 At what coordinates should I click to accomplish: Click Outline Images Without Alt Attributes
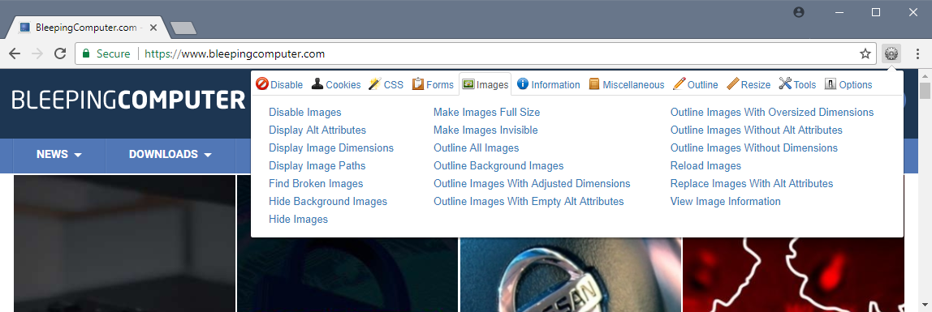coord(756,130)
